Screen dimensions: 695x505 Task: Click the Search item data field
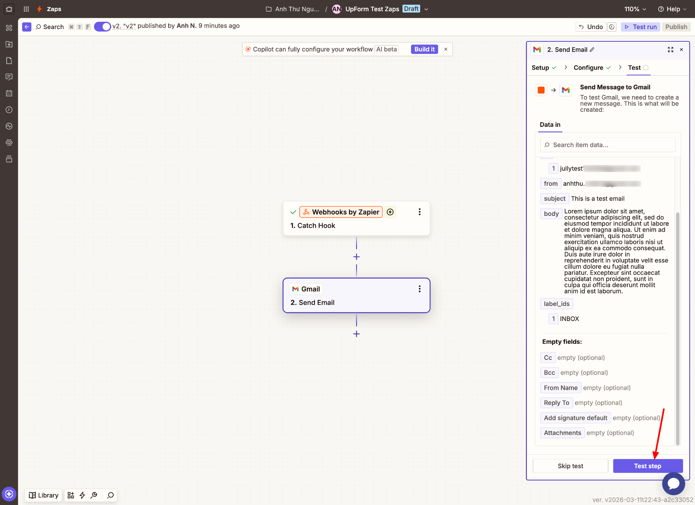pos(608,145)
